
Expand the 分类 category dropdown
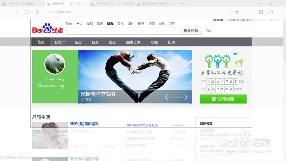pos(60,42)
